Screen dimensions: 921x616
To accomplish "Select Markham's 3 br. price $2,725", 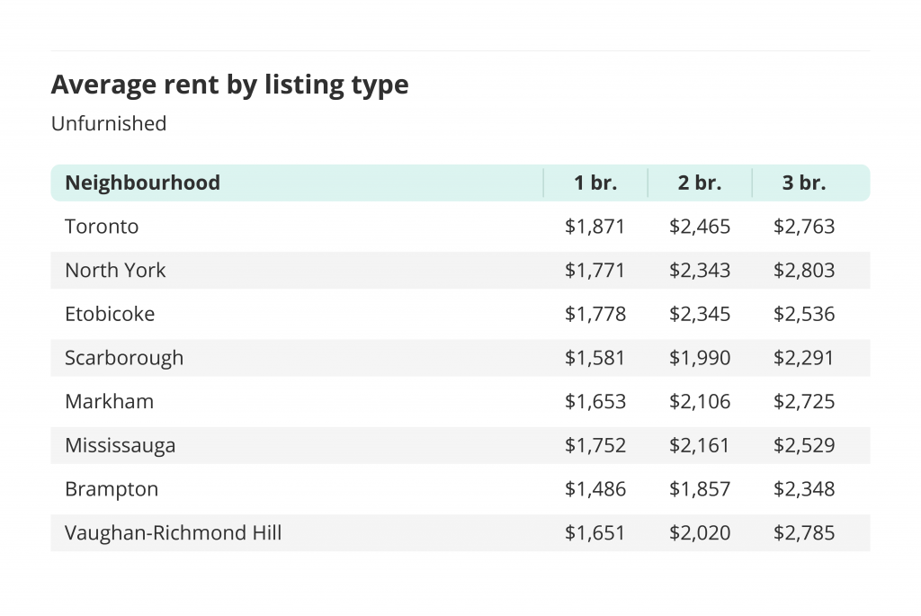I will pyautogui.click(x=804, y=402).
